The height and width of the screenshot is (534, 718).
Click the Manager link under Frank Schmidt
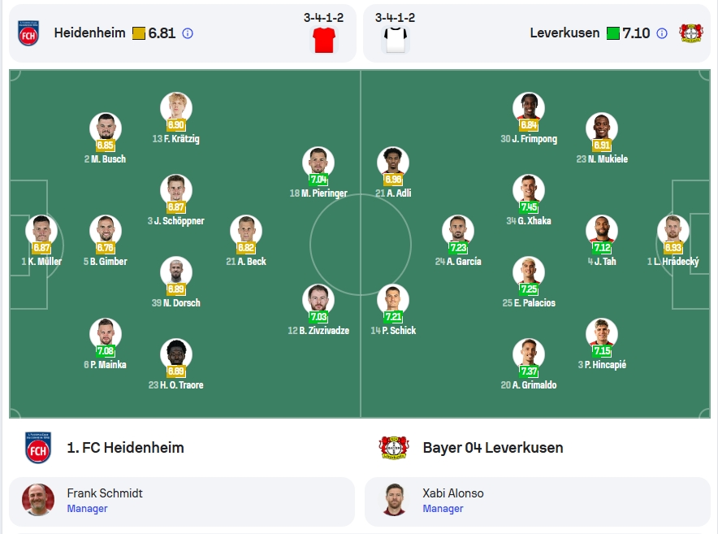coord(87,508)
